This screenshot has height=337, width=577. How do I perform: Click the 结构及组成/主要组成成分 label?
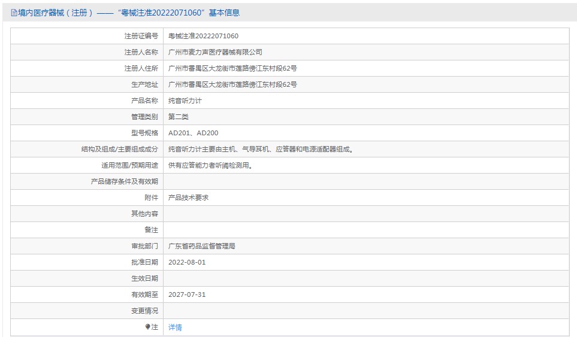point(120,149)
